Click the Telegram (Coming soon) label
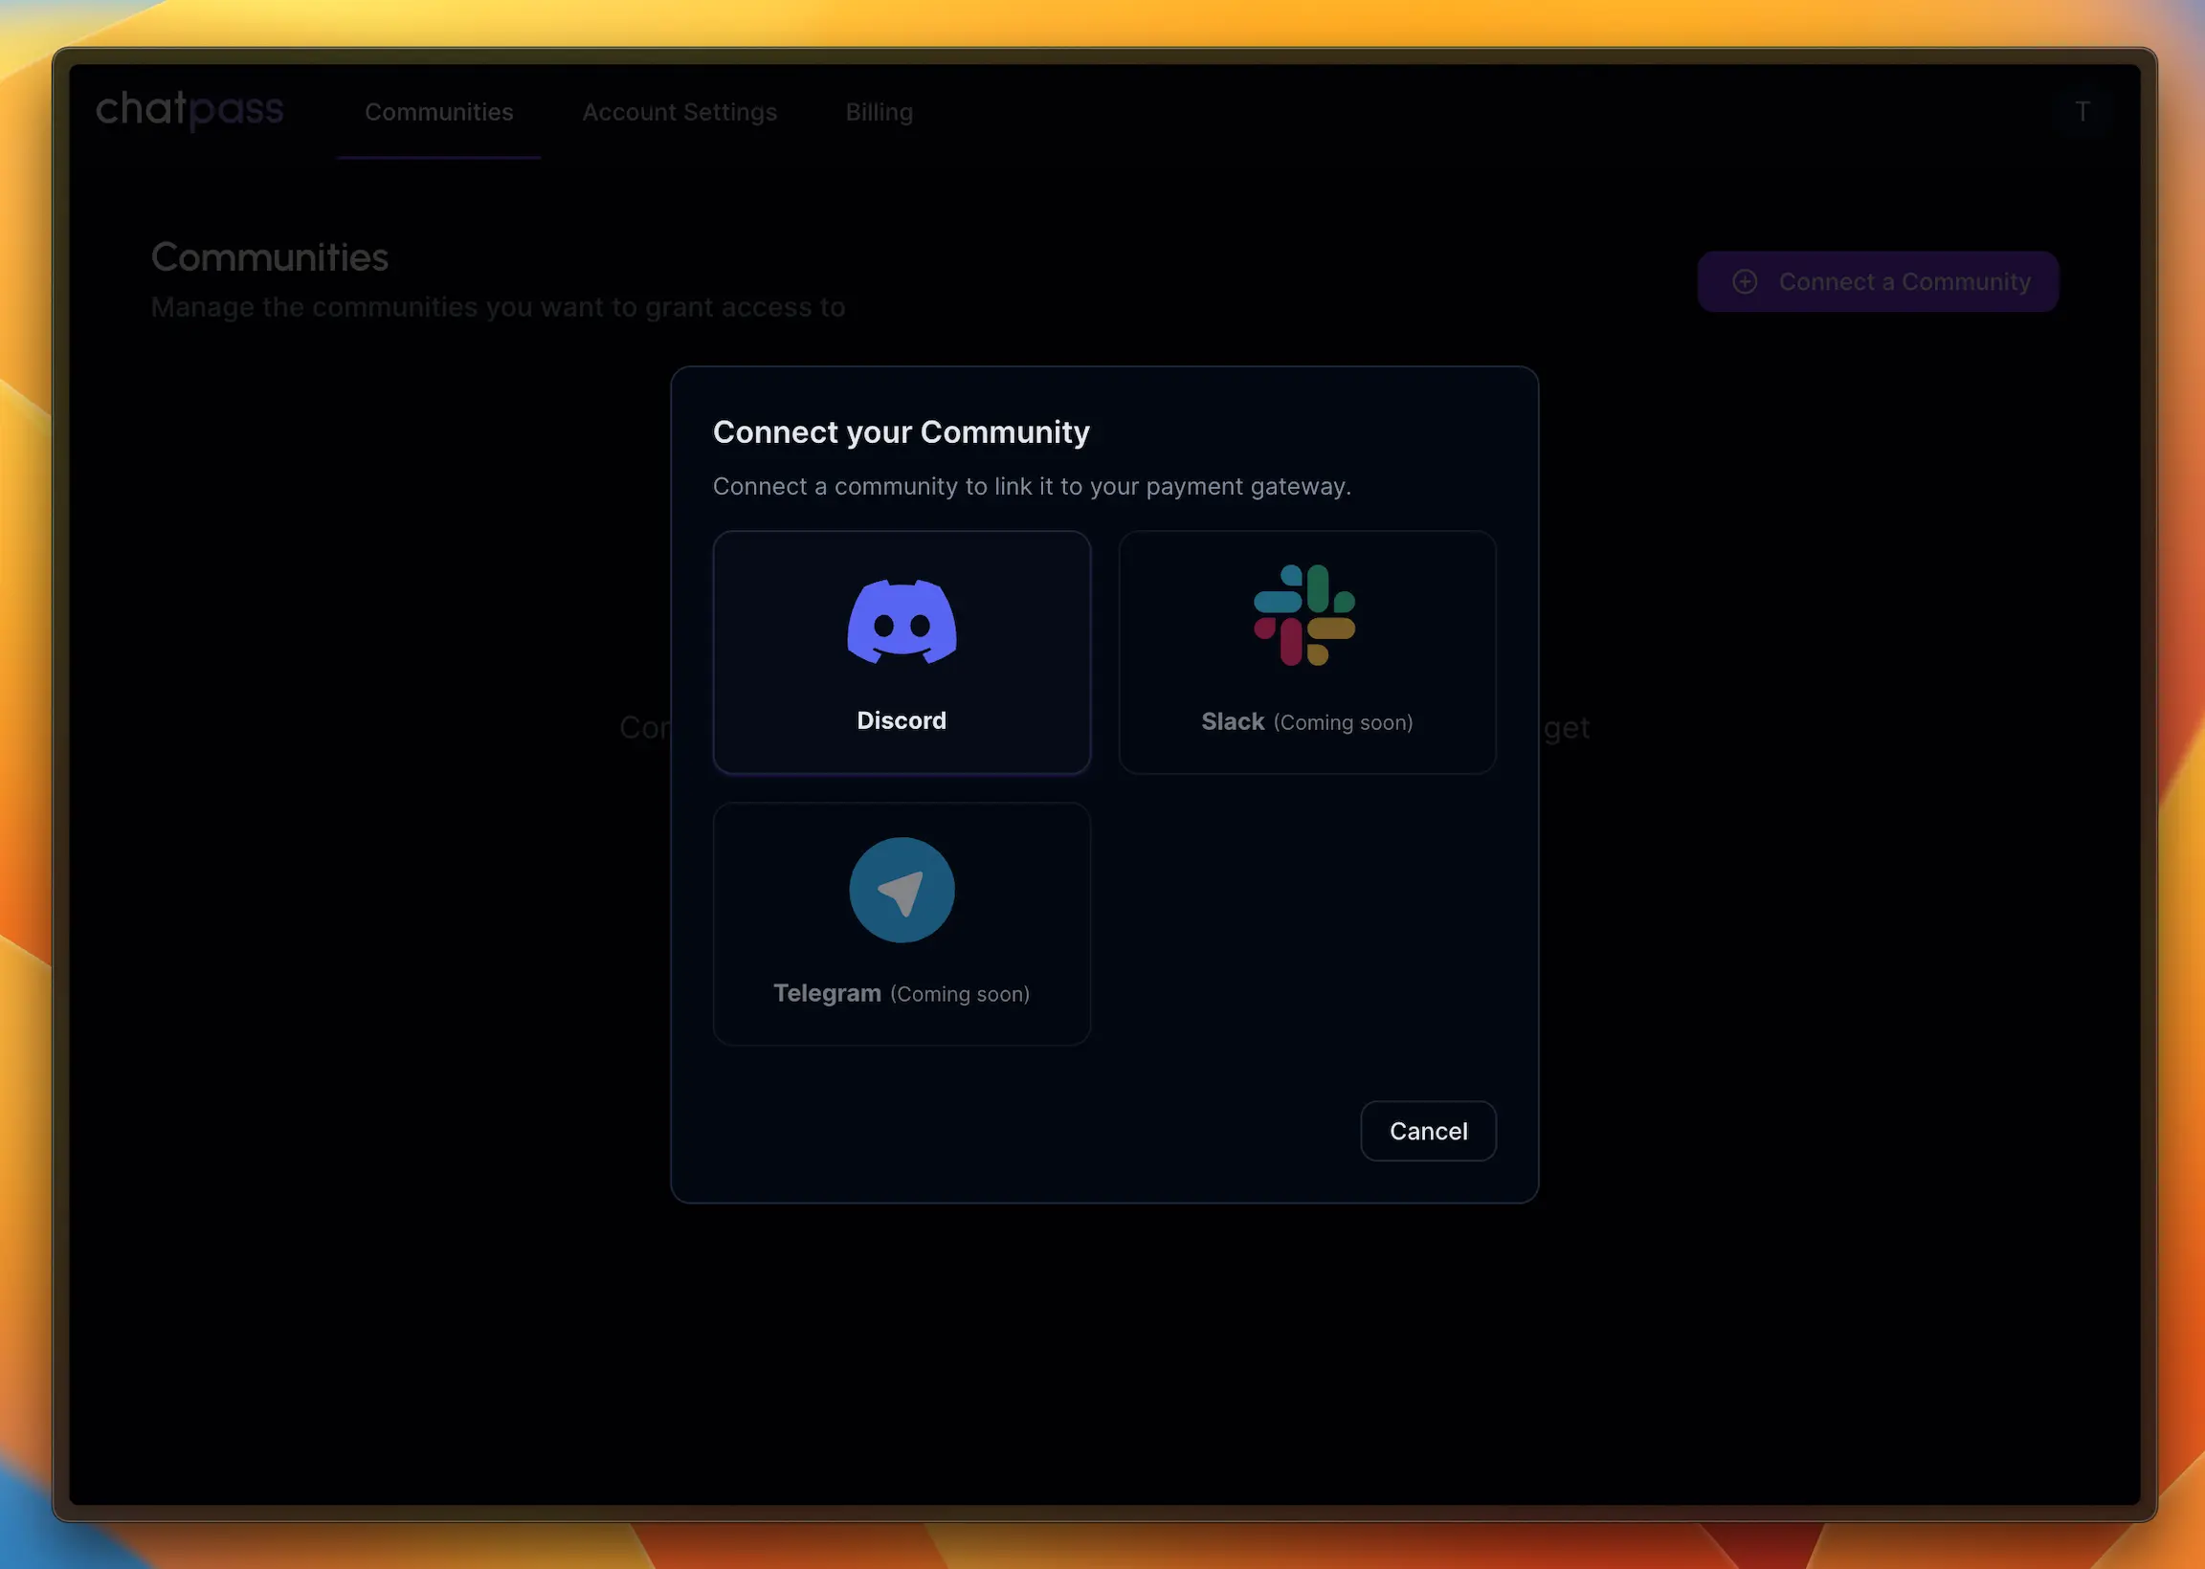This screenshot has width=2205, height=1569. [902, 993]
